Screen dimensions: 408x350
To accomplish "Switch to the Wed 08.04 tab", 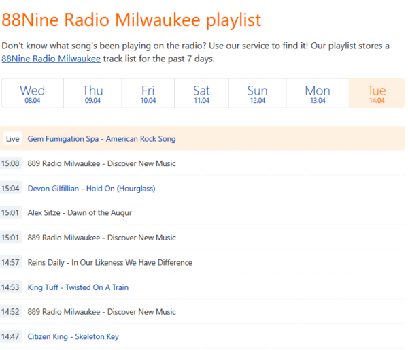I will (x=33, y=93).
